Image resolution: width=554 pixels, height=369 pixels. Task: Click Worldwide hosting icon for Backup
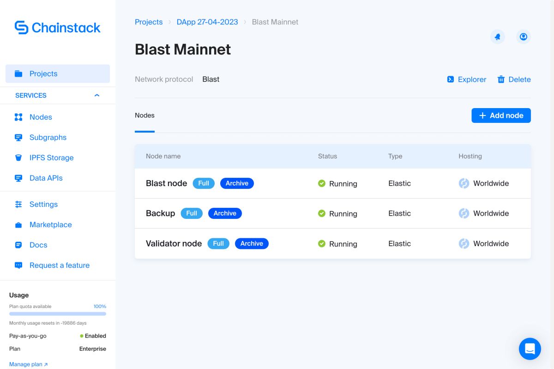[464, 213]
